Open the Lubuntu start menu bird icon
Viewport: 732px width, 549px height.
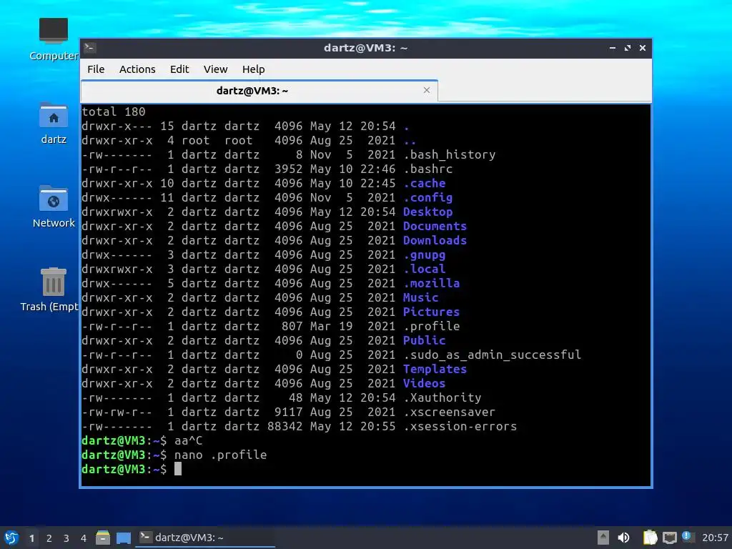pos(11,538)
